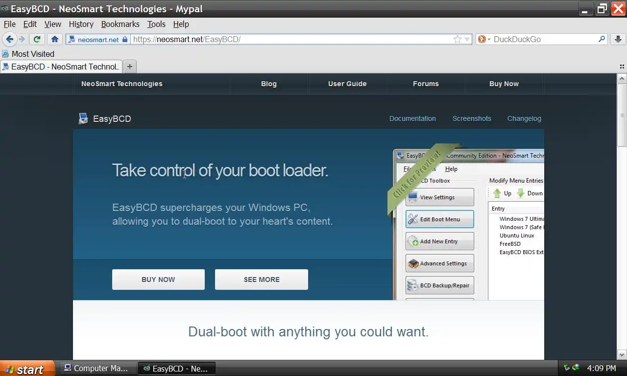The height and width of the screenshot is (376, 627).
Task: Open the Blog nav link
Action: click(269, 84)
